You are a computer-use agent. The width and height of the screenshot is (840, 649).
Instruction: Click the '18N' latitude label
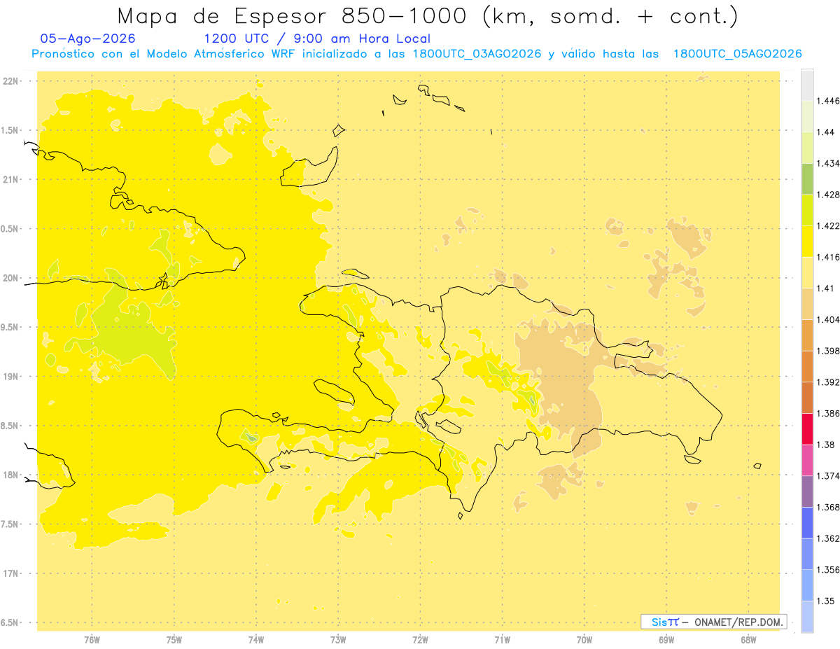coord(10,475)
